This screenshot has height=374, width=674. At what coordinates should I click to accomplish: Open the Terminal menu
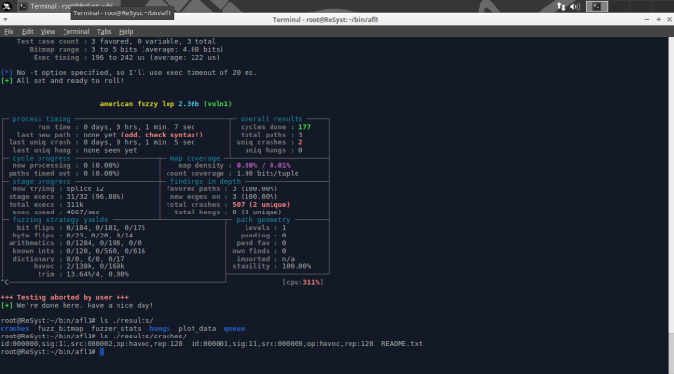coord(76,32)
